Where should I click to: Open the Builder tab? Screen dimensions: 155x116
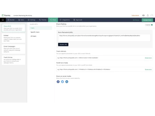click(x=11, y=20)
